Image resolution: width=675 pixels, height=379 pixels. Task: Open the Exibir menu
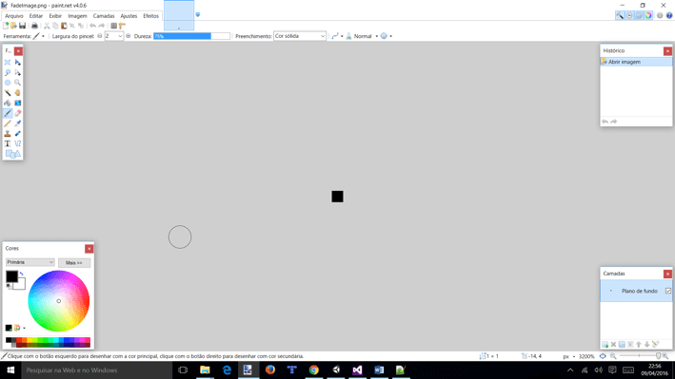(55, 16)
